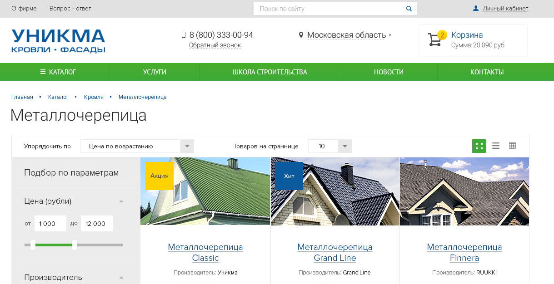Click the minimum price slider handle
Image resolution: width=554 pixels, height=284 pixels.
tap(33, 245)
